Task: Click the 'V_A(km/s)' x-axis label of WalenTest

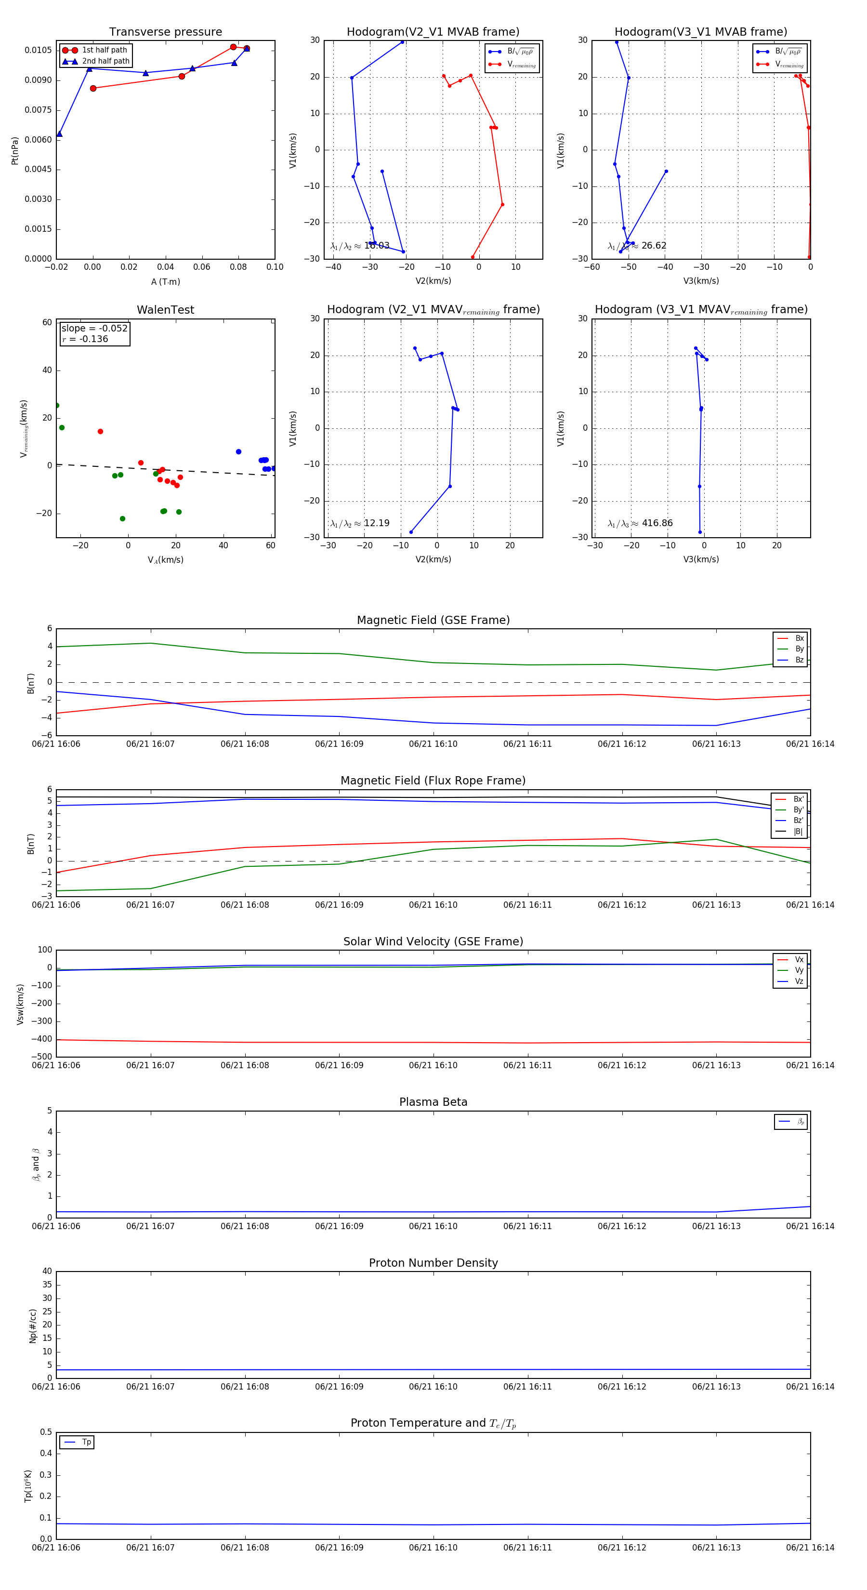Action: click(x=165, y=560)
